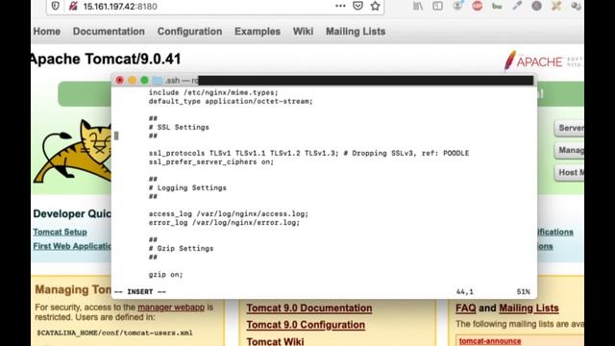Open Examples in the Tomcat nav bar

click(x=258, y=32)
